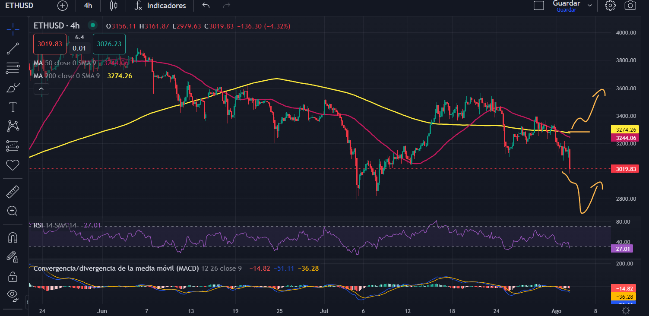Screen dimensions: 649x316
Task: Click the yellow 3274.26 price axis label
Action: pos(625,129)
